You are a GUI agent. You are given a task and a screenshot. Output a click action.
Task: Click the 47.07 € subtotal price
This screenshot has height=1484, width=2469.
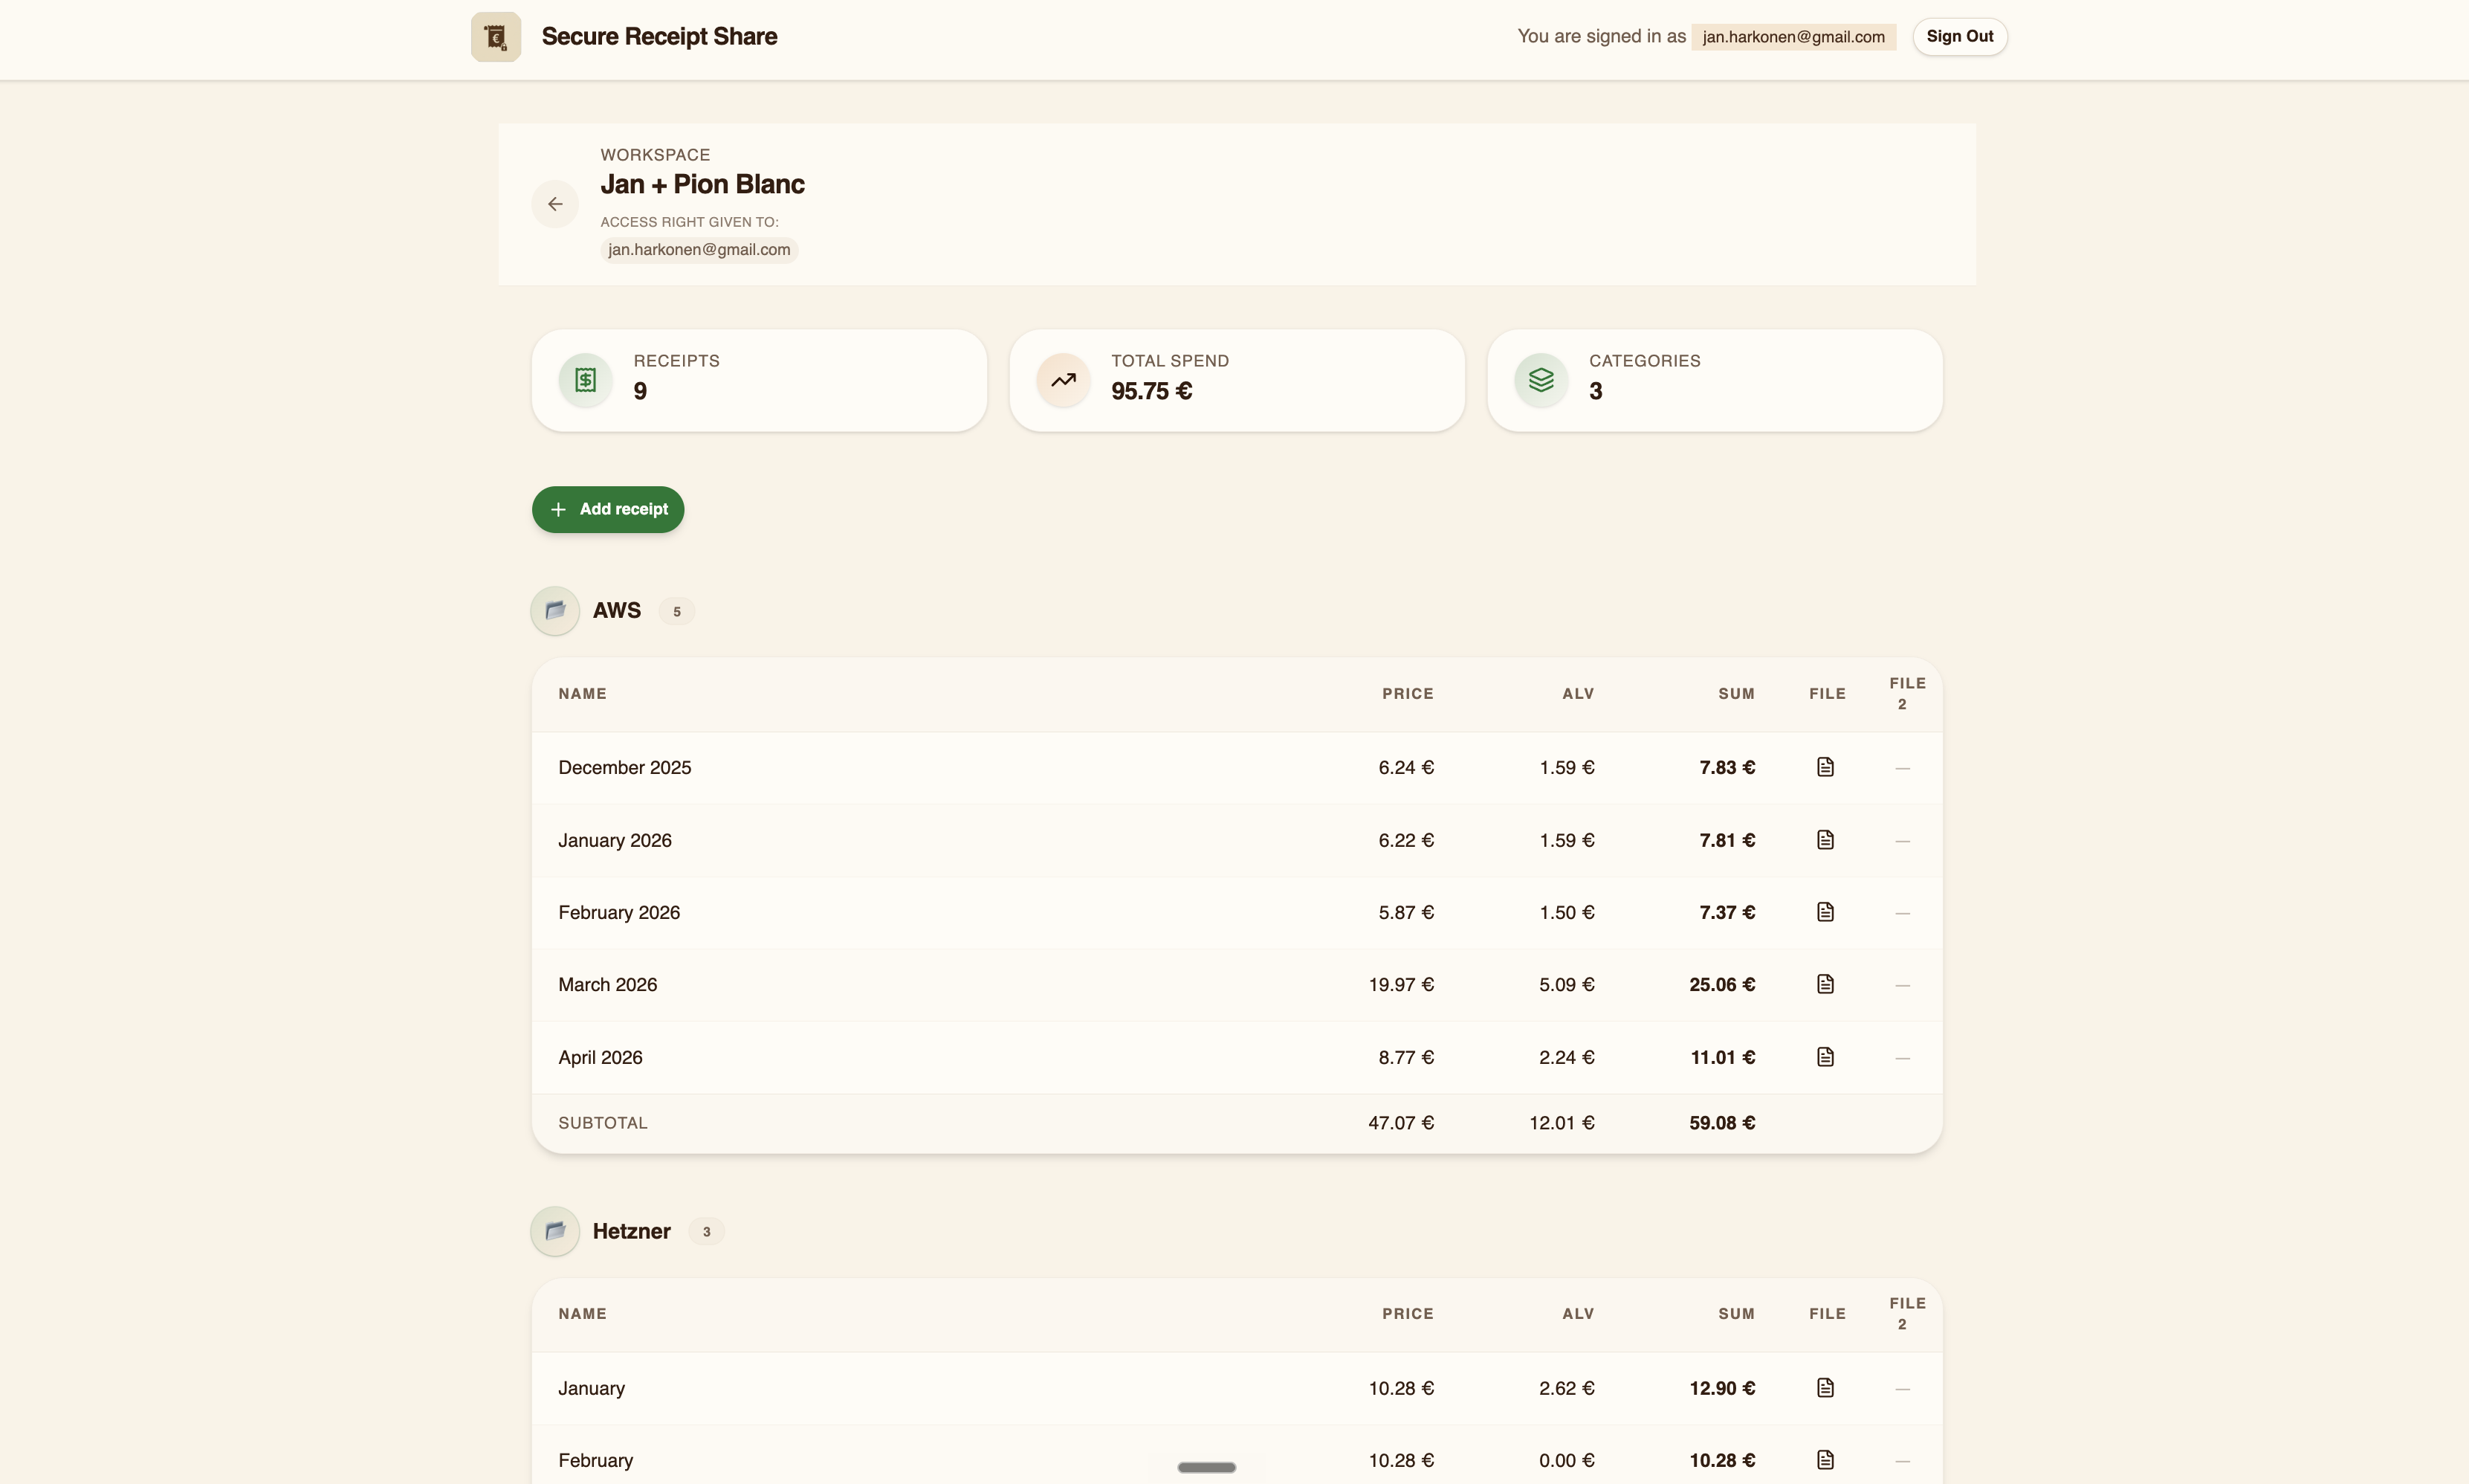click(1400, 1123)
